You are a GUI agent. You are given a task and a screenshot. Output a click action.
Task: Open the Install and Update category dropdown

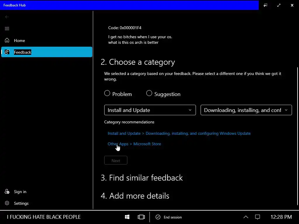(150, 110)
